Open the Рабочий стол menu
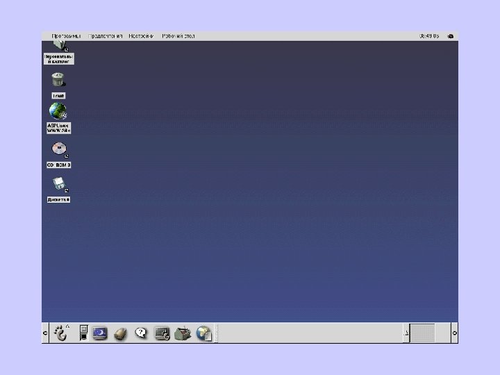The width and height of the screenshot is (500, 375). point(178,36)
